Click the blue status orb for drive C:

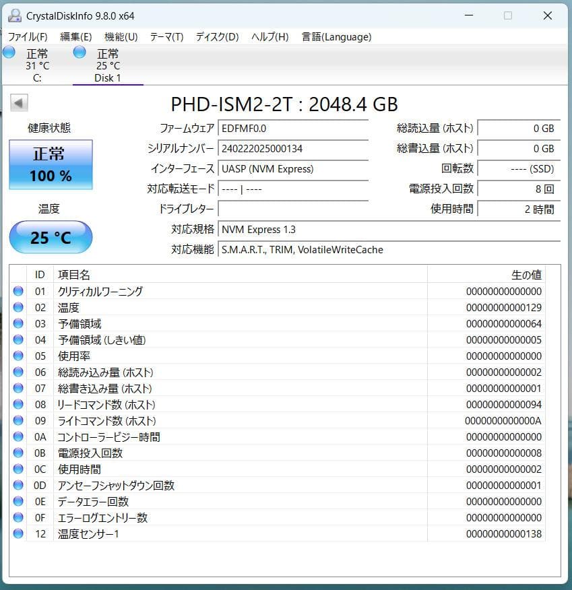pos(9,53)
